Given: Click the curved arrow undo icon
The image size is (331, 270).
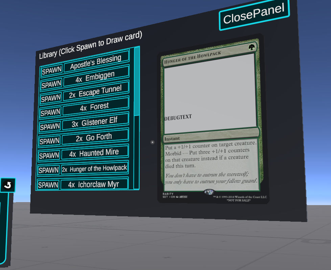Looking at the screenshot, I should [x=8, y=185].
